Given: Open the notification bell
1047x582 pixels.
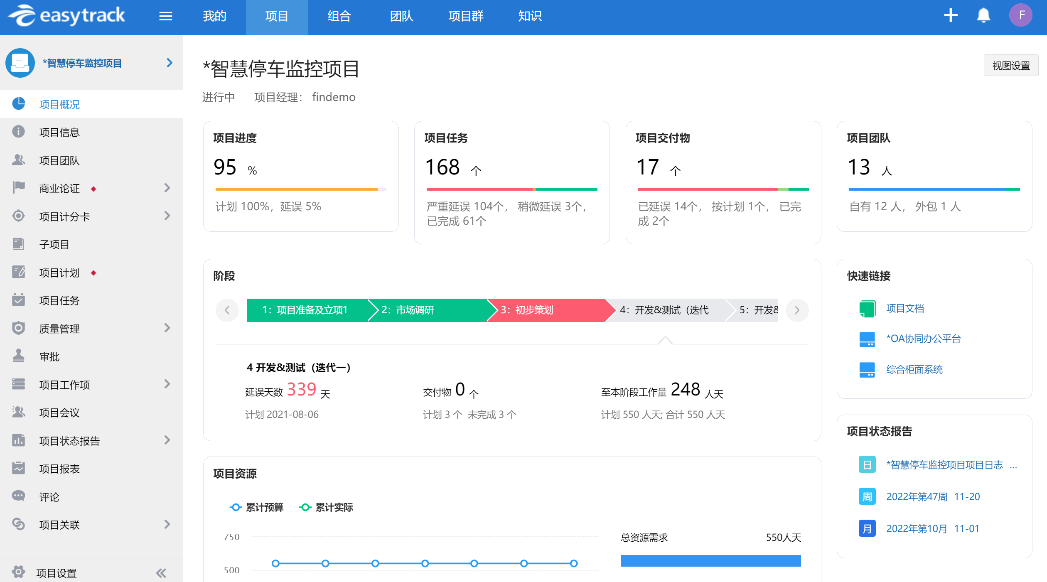Looking at the screenshot, I should pos(983,16).
